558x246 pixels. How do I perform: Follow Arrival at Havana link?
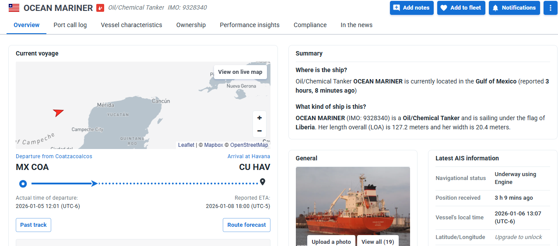249,156
